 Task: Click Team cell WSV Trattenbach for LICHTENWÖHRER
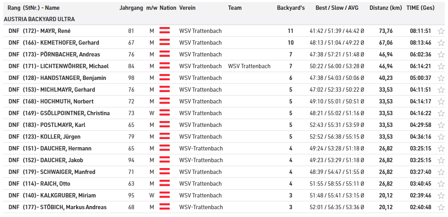249,66
